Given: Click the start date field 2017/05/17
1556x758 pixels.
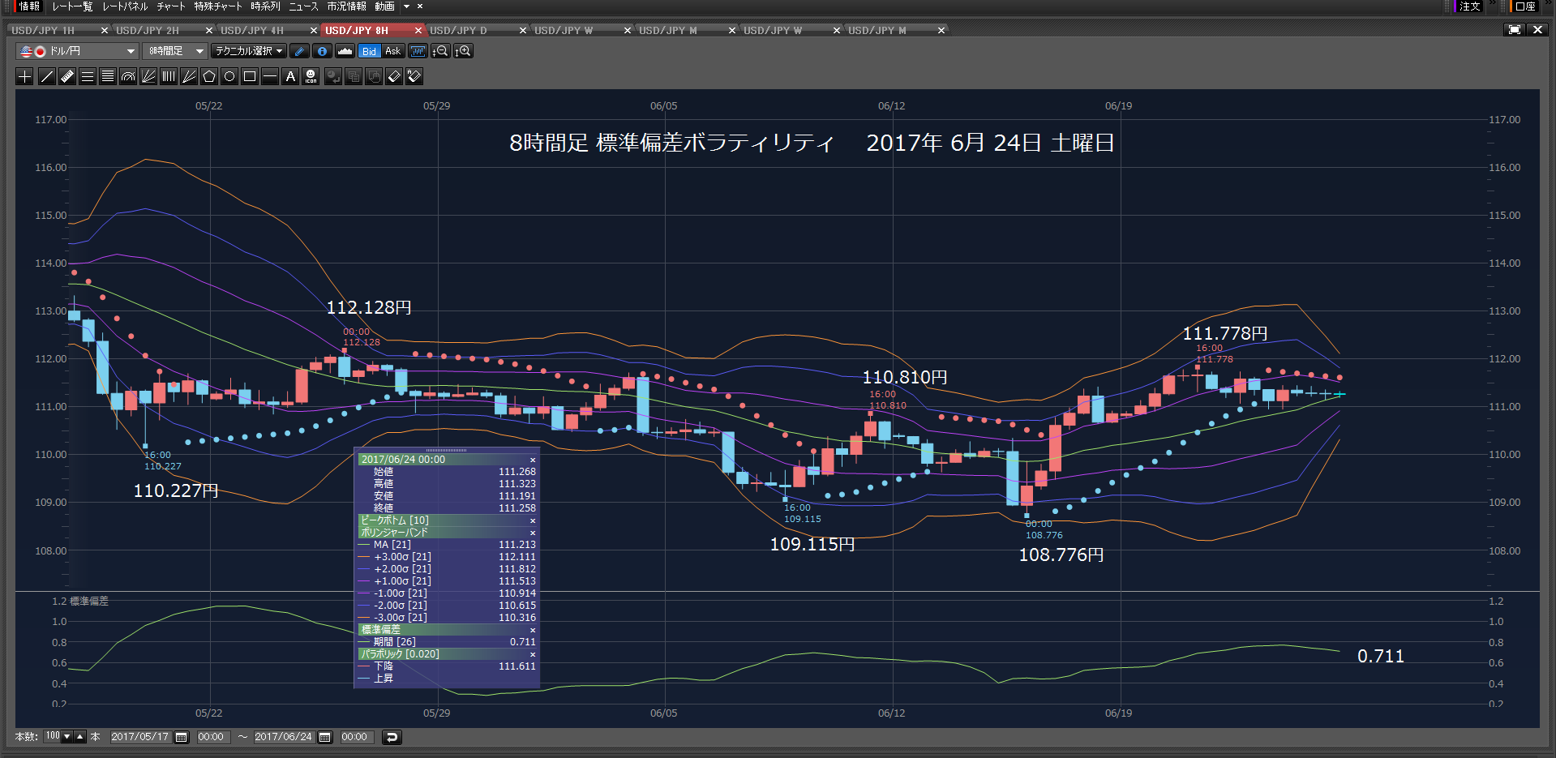Looking at the screenshot, I should click(139, 737).
